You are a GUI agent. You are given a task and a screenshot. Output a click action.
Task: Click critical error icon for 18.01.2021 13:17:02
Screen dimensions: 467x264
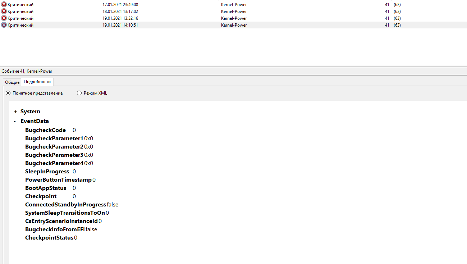click(4, 12)
